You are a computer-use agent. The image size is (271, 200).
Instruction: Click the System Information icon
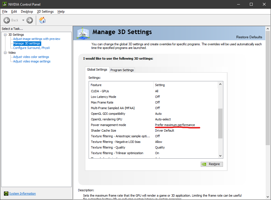click(x=6, y=194)
